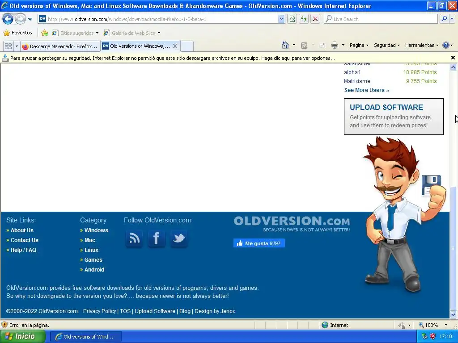Open Galería de Web Slice dropdown
The image size is (458, 343).
click(132, 33)
